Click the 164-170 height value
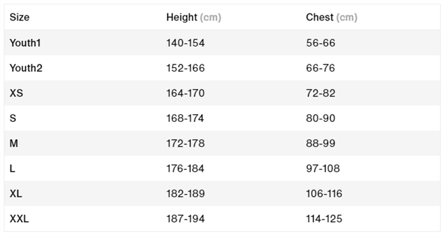This screenshot has width=447, height=238. [x=186, y=93]
